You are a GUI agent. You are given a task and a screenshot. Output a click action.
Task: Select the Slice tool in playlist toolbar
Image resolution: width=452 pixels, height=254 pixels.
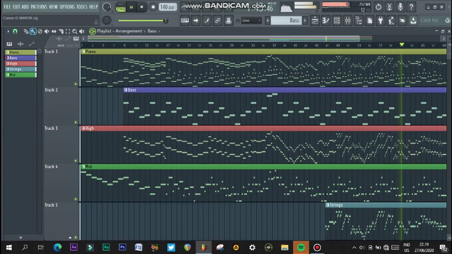coord(61,31)
